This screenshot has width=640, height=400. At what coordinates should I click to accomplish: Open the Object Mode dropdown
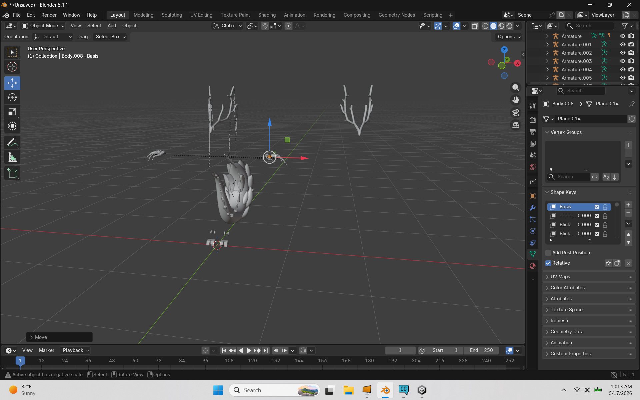43,26
